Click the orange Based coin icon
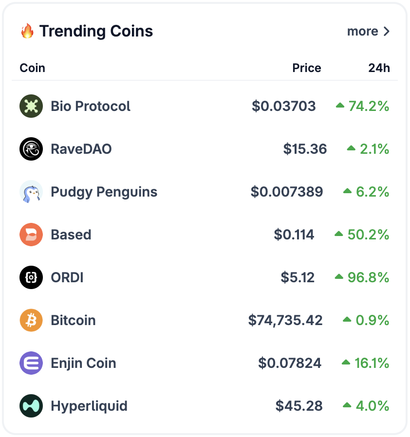This screenshot has height=437, width=410. (x=31, y=235)
